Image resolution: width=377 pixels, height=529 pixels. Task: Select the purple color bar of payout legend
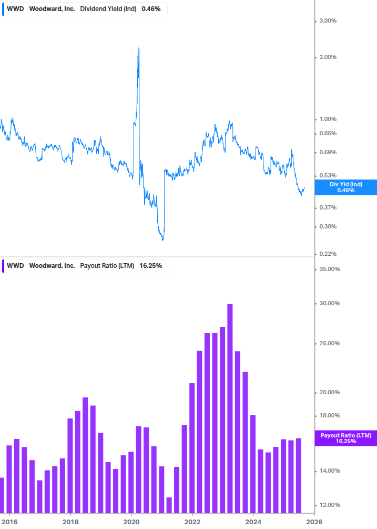tap(3, 266)
